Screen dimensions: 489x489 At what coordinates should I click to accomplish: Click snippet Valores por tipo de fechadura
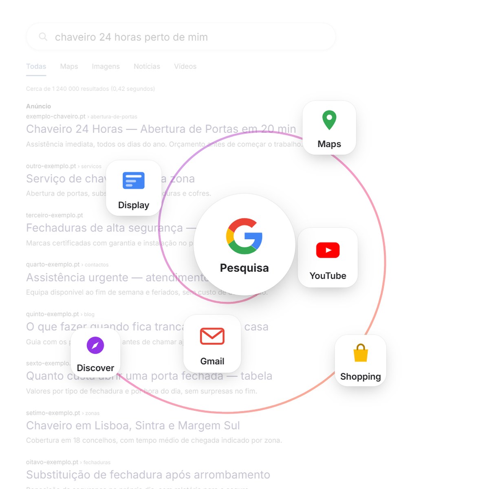tap(141, 391)
